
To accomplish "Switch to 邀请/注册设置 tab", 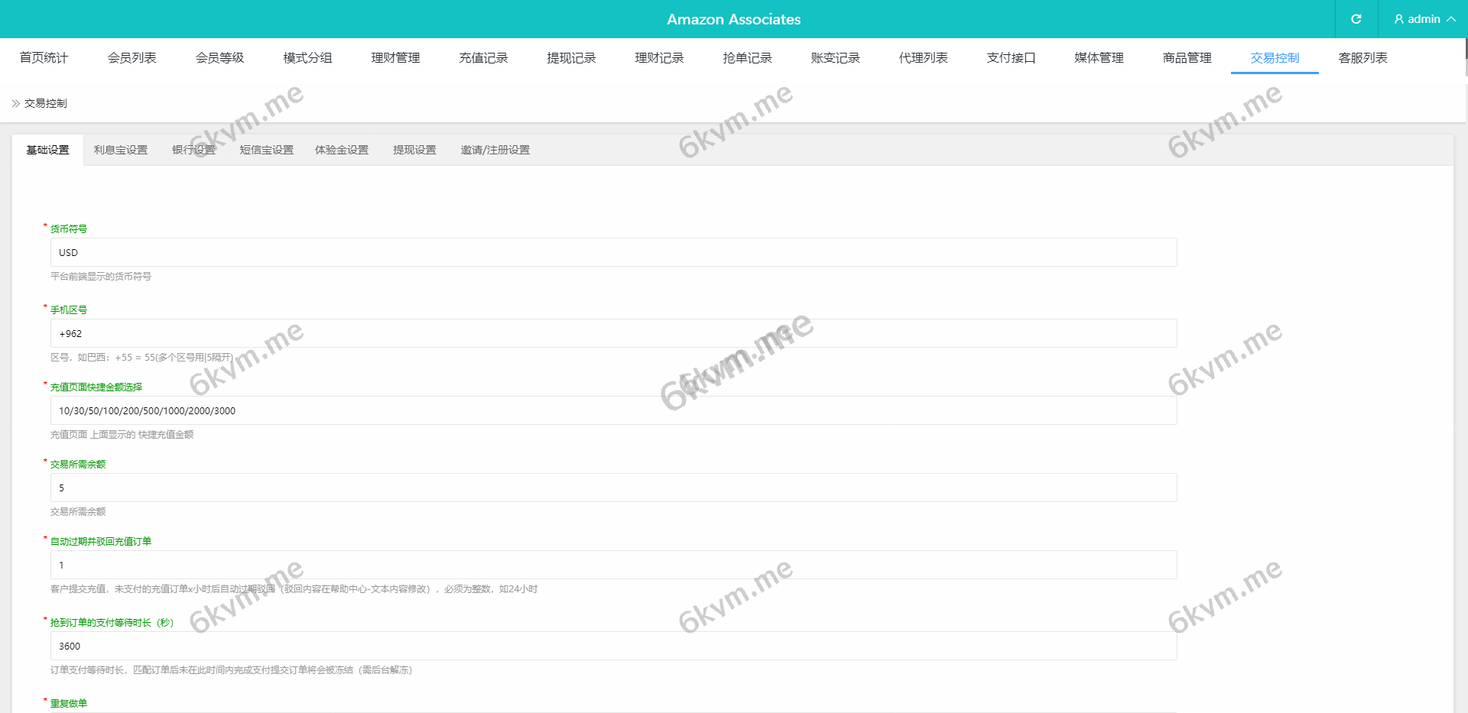I will [495, 150].
